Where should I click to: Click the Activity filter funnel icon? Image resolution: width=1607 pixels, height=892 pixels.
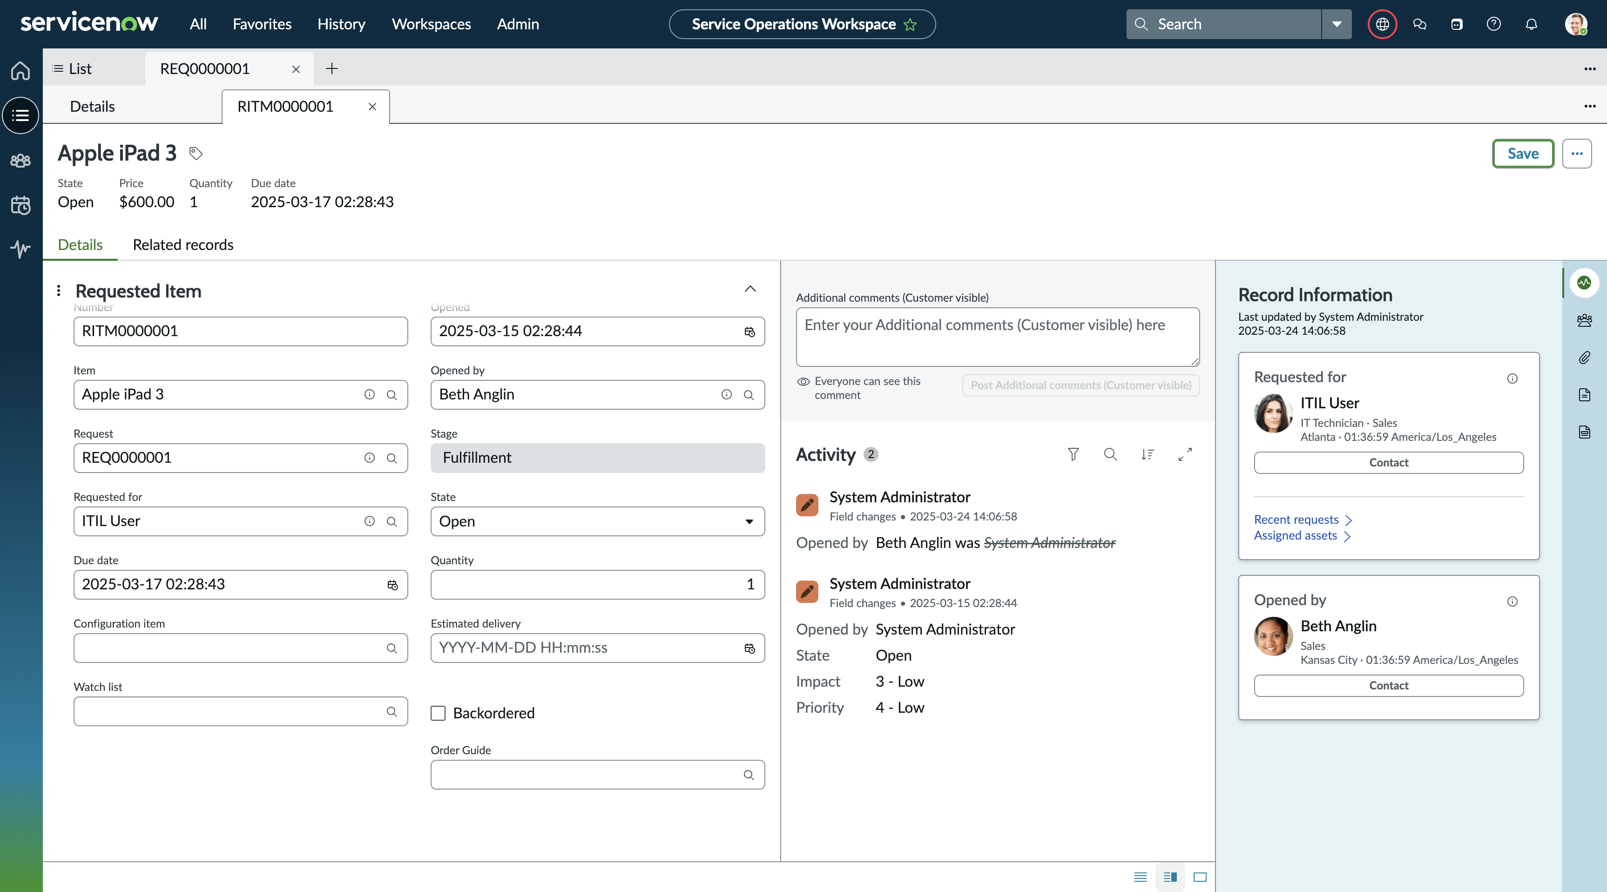[x=1073, y=454]
